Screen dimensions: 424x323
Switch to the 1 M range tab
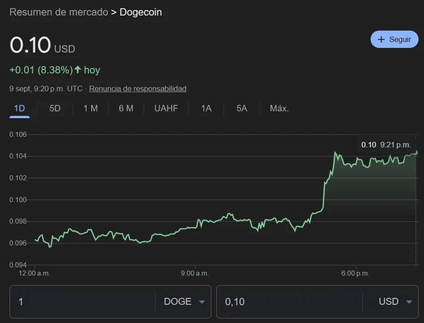pos(90,109)
